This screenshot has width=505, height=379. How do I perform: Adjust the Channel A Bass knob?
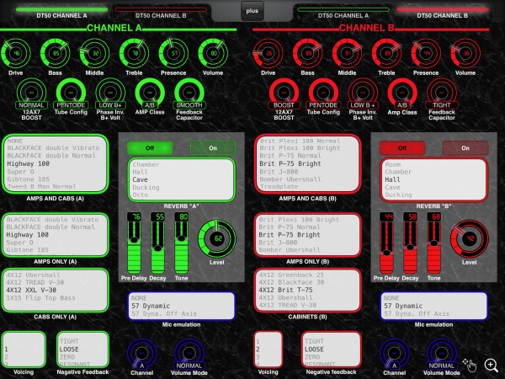pos(55,53)
